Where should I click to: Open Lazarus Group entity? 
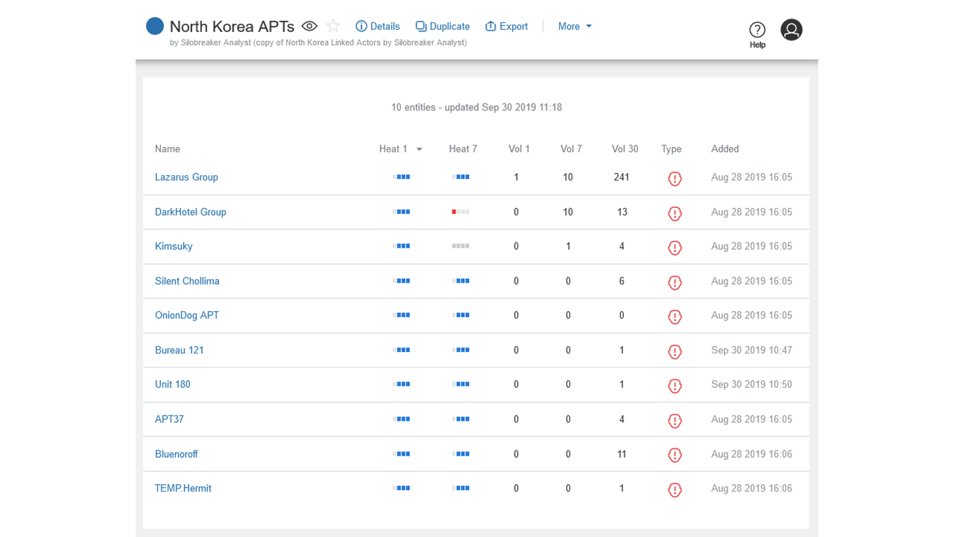coord(186,178)
